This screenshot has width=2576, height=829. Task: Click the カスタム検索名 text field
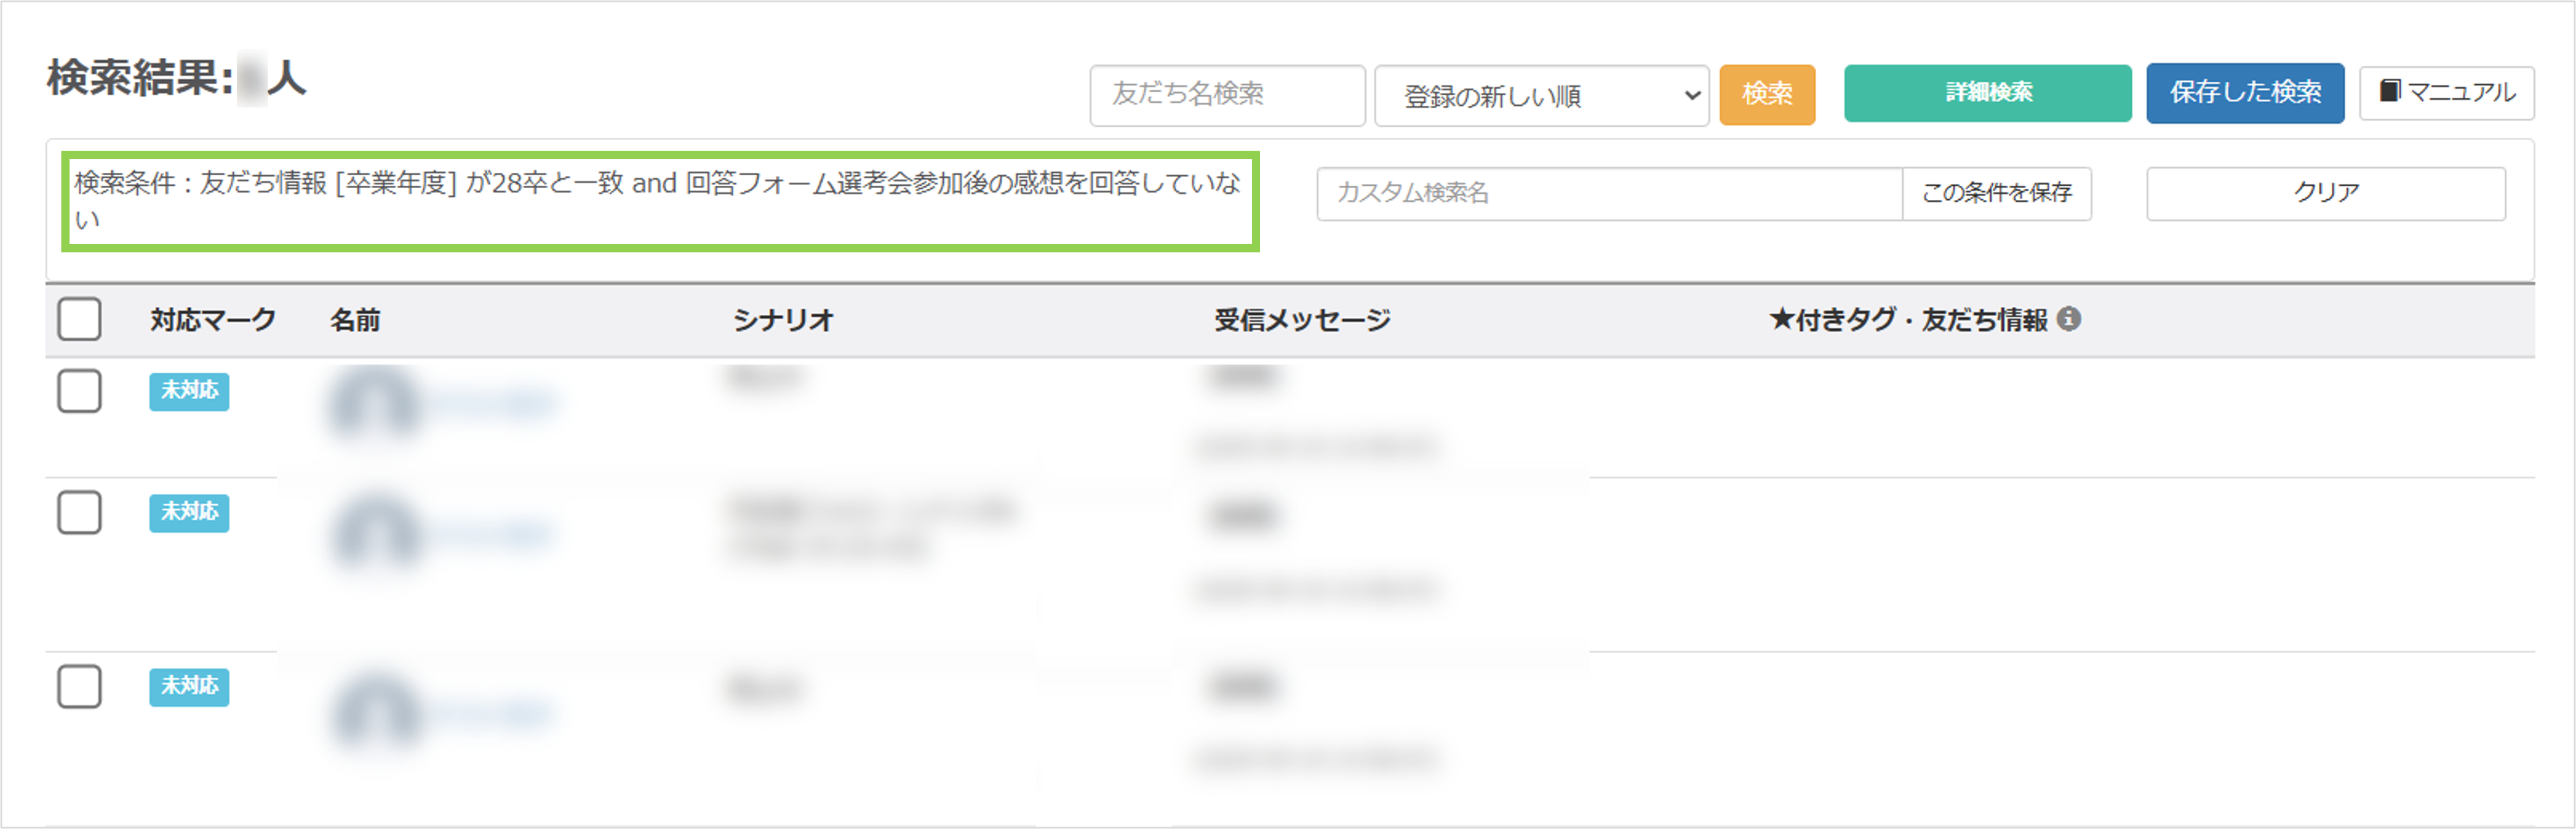(x=1607, y=193)
